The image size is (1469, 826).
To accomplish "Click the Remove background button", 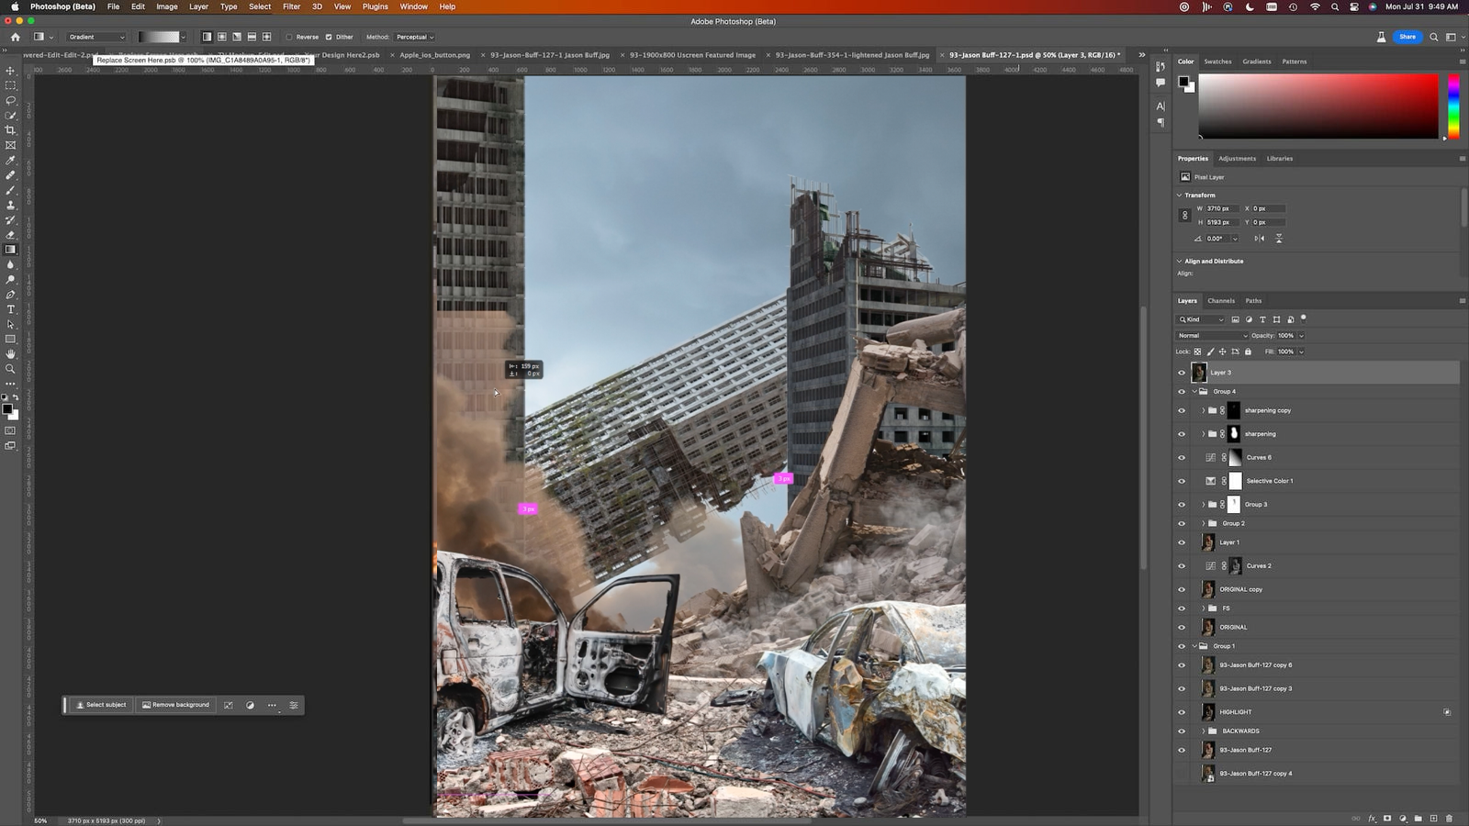I will (x=175, y=705).
